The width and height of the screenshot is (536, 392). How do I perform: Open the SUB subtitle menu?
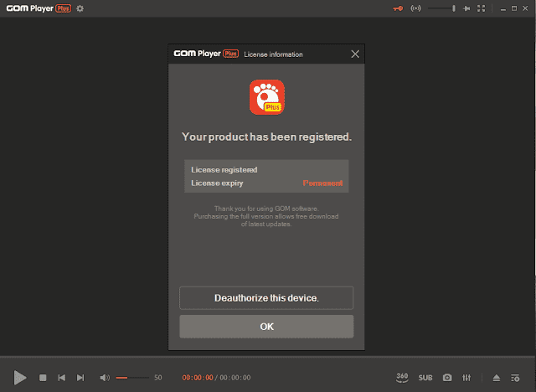point(425,378)
